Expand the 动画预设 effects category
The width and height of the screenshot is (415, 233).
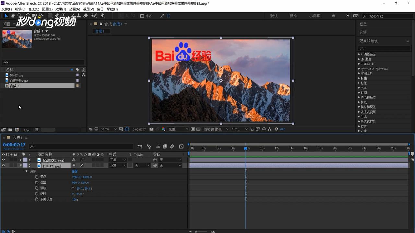tap(359, 54)
